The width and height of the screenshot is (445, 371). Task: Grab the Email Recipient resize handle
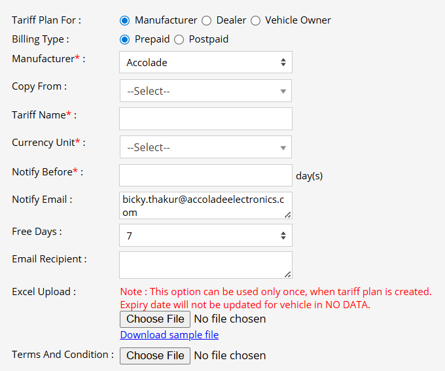tap(288, 274)
